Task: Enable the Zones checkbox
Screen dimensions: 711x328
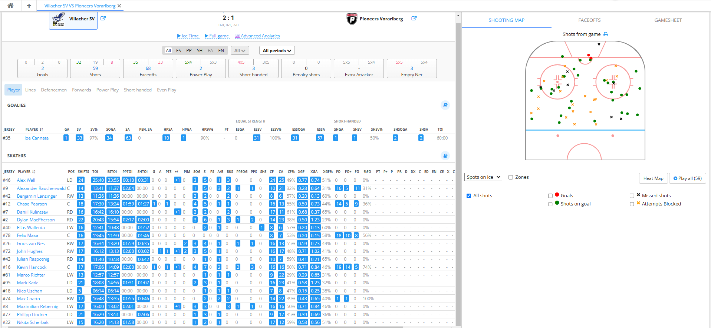Action: (x=511, y=177)
